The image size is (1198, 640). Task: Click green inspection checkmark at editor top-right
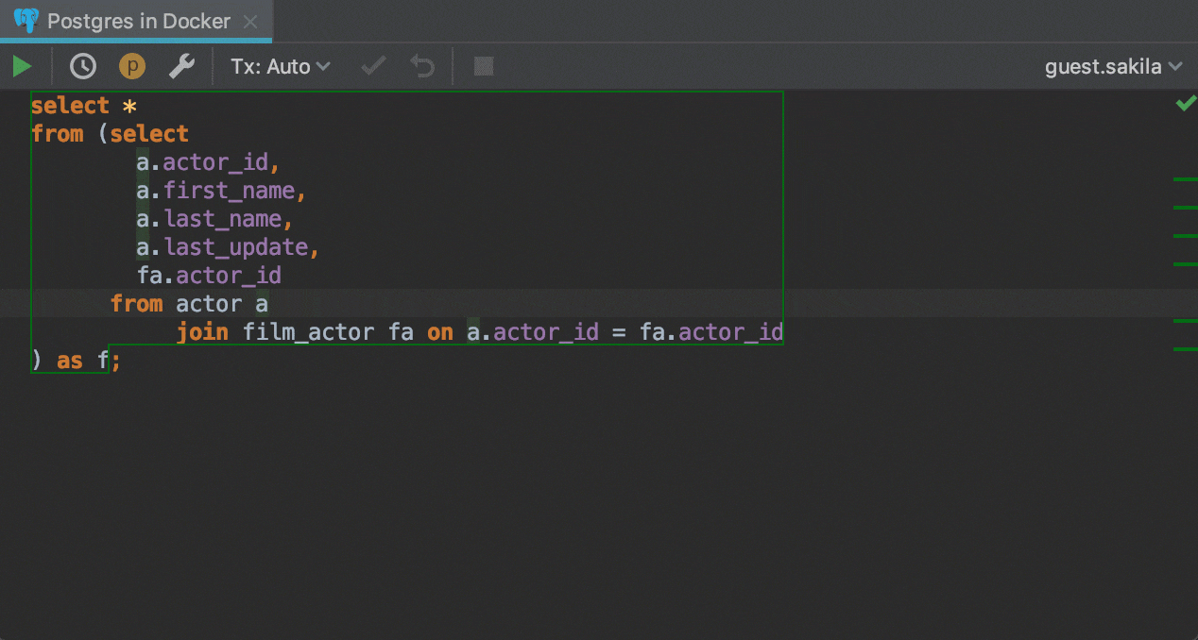1185,104
